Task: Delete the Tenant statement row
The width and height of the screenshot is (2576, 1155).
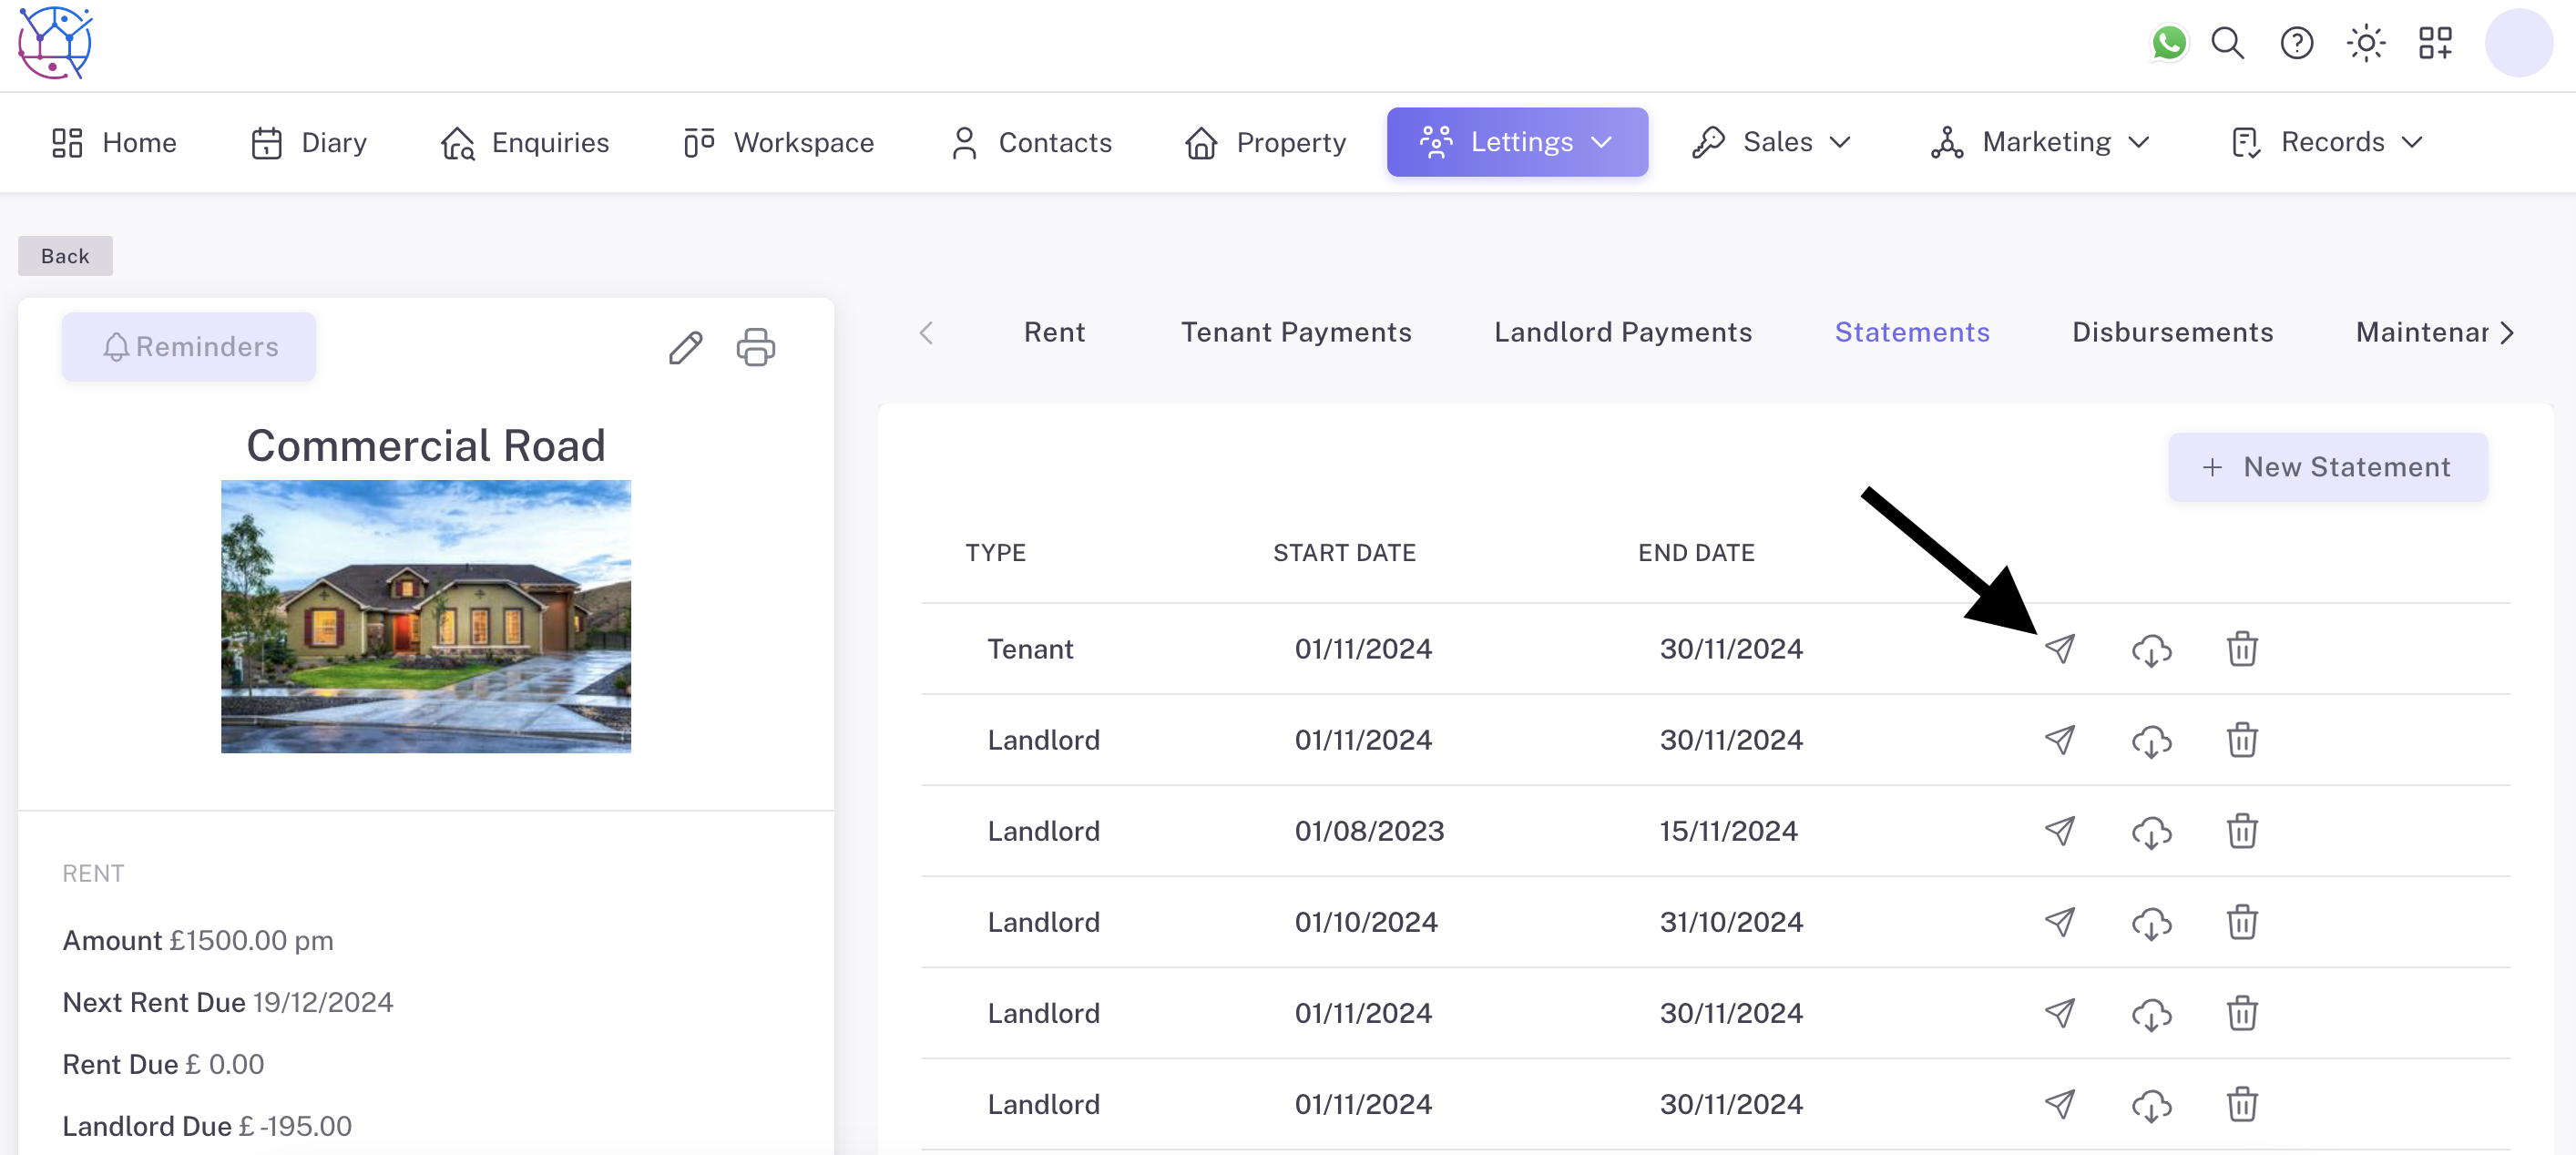Action: [x=2242, y=649]
